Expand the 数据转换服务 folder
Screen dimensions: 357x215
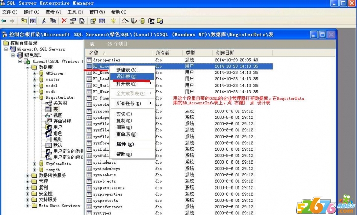pyautogui.click(x=27, y=175)
